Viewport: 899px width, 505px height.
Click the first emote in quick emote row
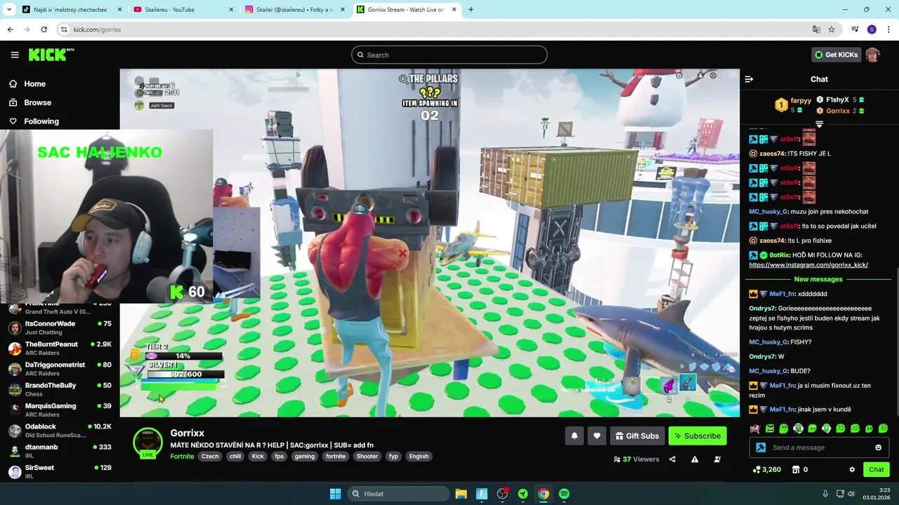point(755,429)
